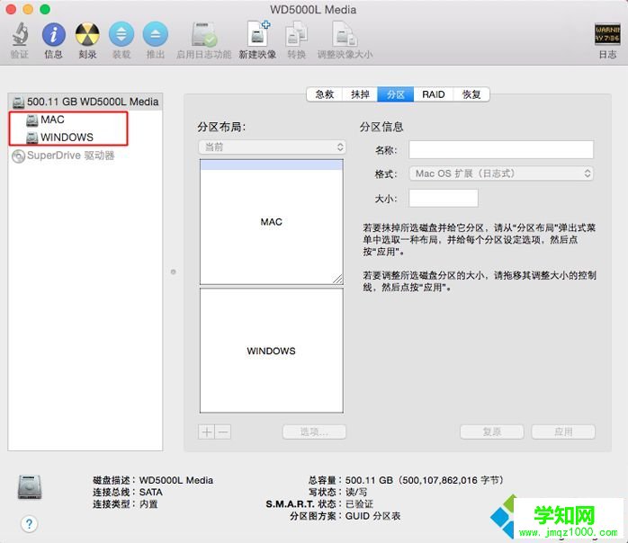Switch to the 急救 tab
Screen dimensions: 628x543
[x=325, y=94]
